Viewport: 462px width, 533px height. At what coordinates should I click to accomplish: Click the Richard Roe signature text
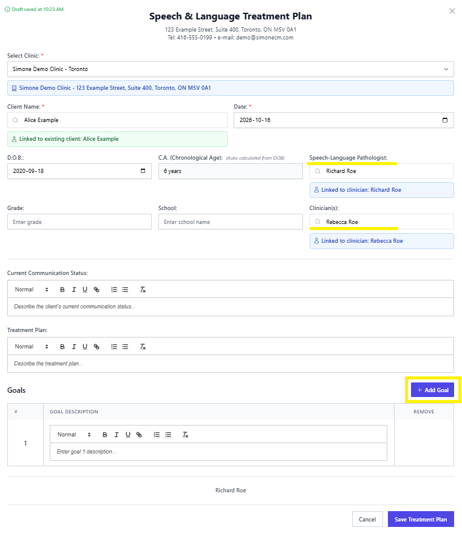click(x=231, y=490)
